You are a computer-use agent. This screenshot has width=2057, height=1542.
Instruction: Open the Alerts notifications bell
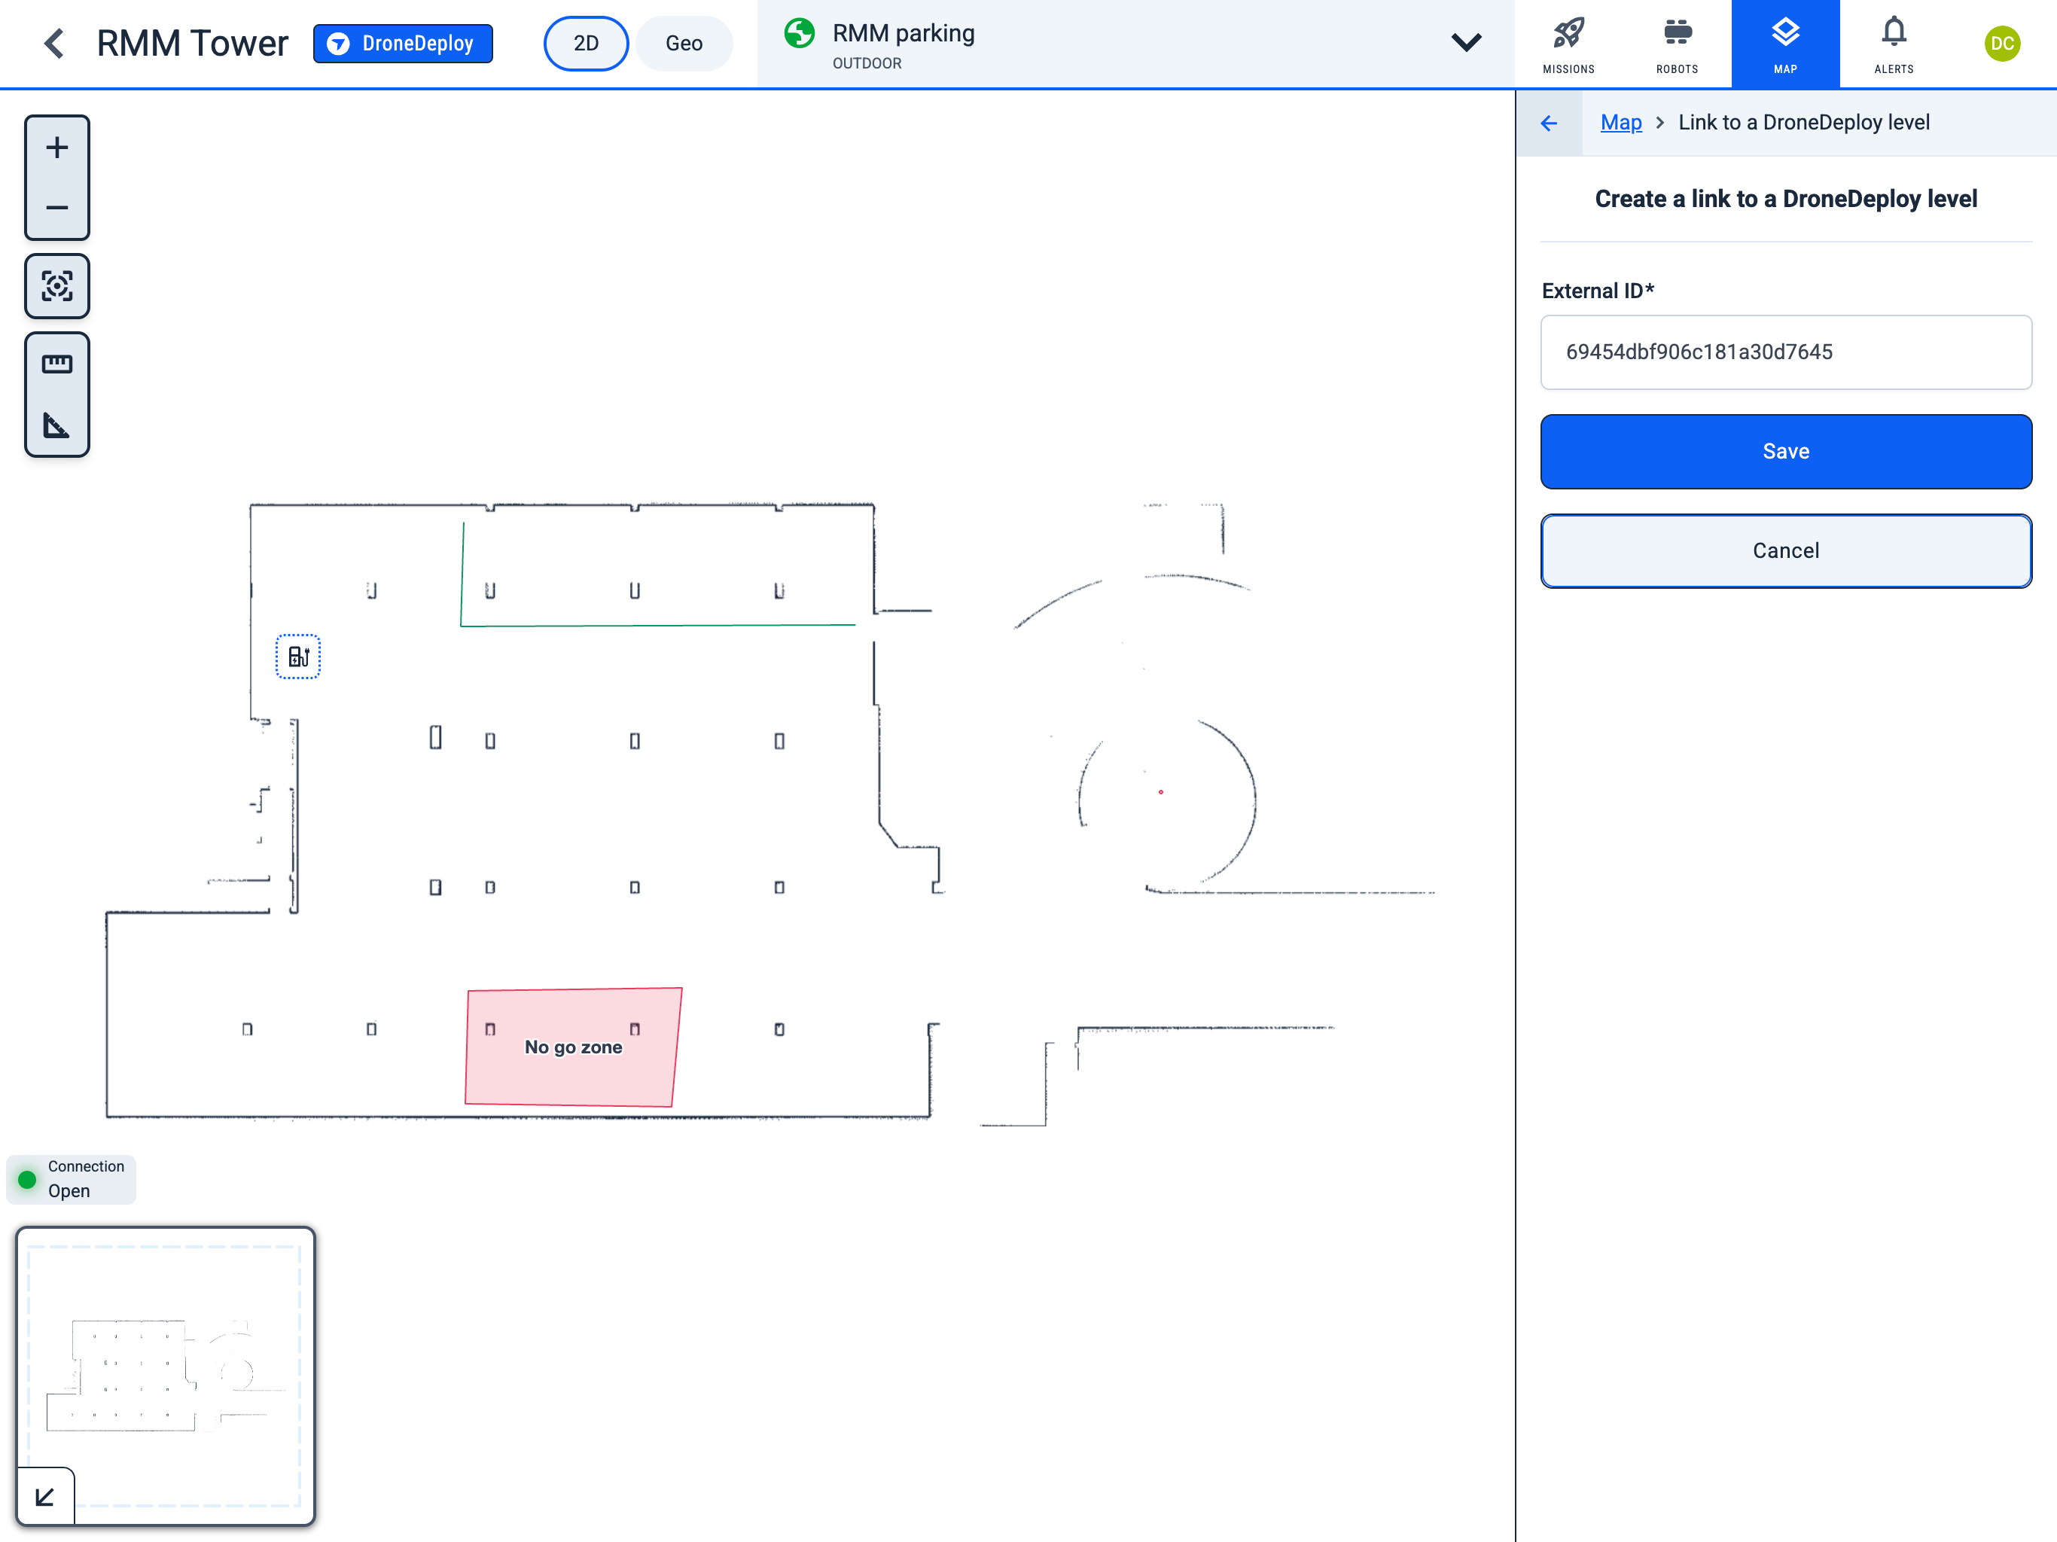pos(1894,43)
